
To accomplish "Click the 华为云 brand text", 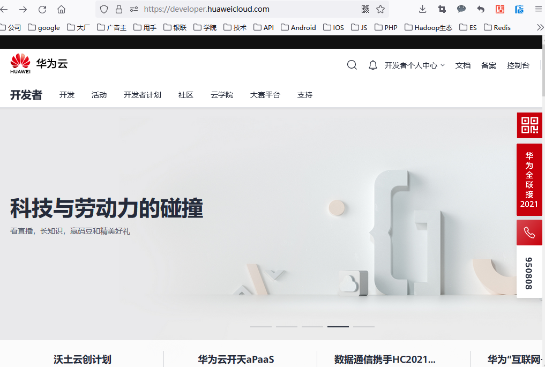I will point(52,64).
